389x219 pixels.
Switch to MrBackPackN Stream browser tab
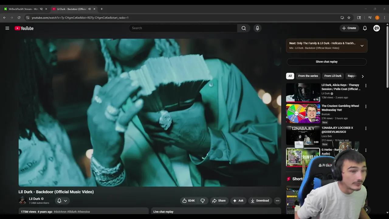(23, 9)
